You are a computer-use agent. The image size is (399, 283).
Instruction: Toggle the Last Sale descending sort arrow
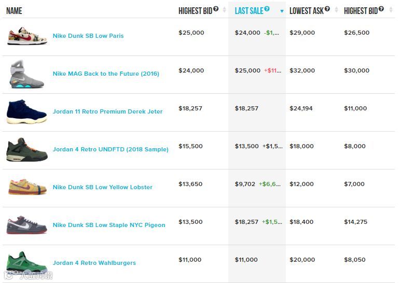click(282, 11)
